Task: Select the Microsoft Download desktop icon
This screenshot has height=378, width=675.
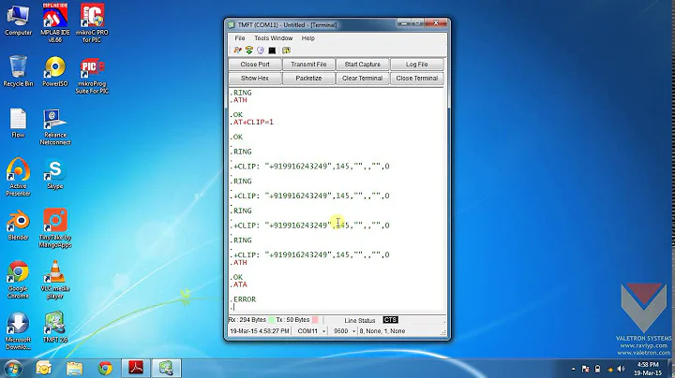Action: pos(18,331)
